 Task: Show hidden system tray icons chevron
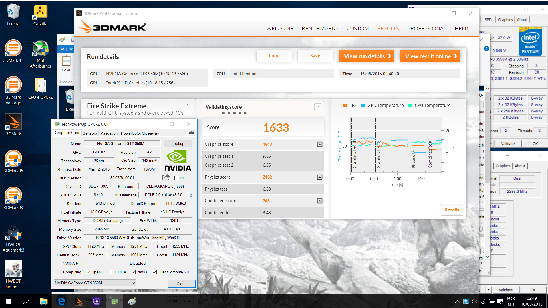click(457, 301)
